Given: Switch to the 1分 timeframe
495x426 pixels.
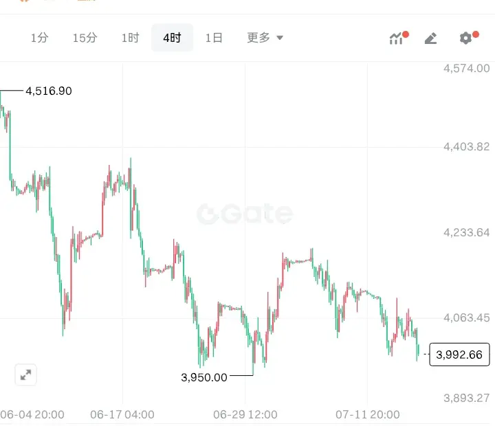Looking at the screenshot, I should [x=39, y=38].
